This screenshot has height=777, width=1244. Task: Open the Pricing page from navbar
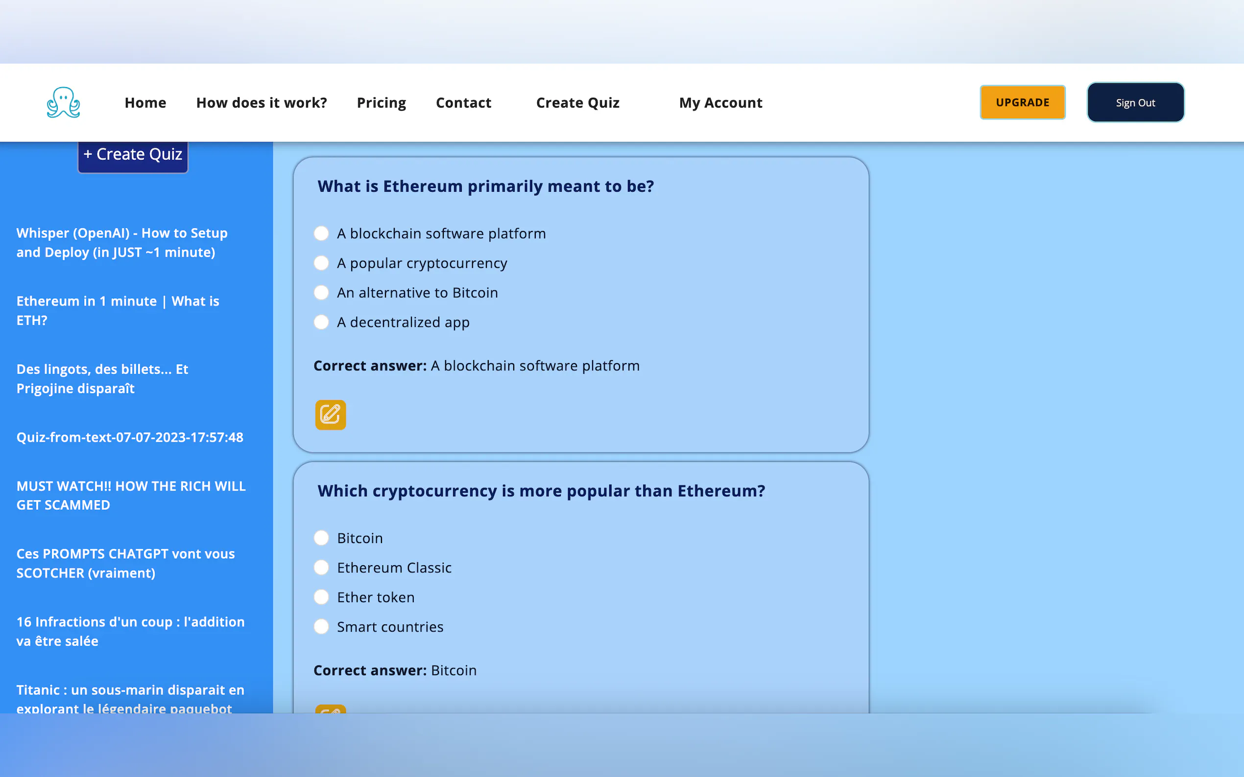tap(381, 103)
